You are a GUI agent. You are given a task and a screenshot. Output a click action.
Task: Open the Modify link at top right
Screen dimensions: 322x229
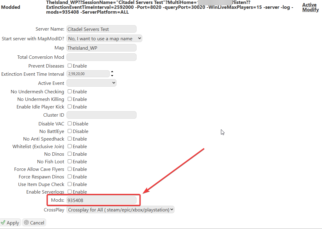(x=310, y=10)
